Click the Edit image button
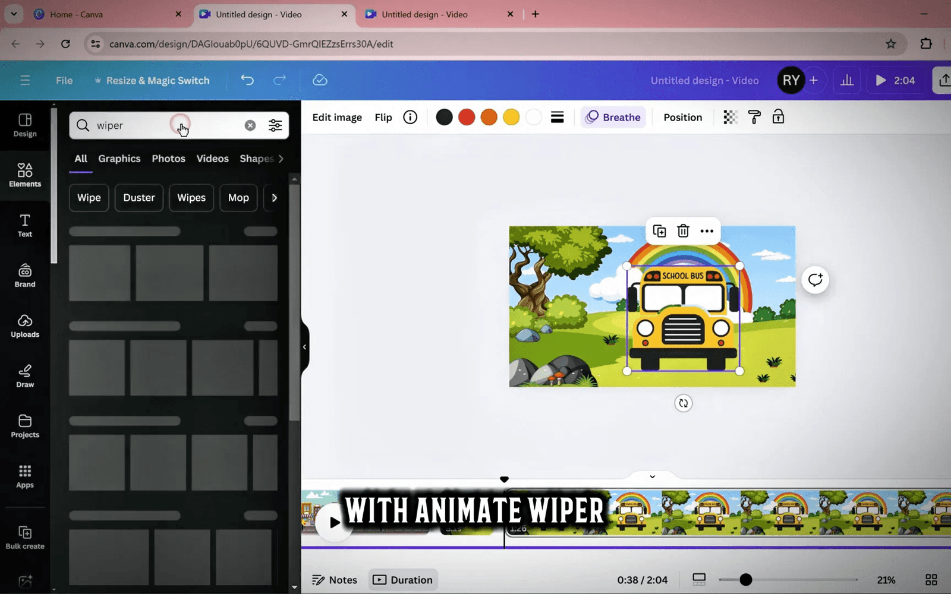This screenshot has width=951, height=594. click(337, 117)
